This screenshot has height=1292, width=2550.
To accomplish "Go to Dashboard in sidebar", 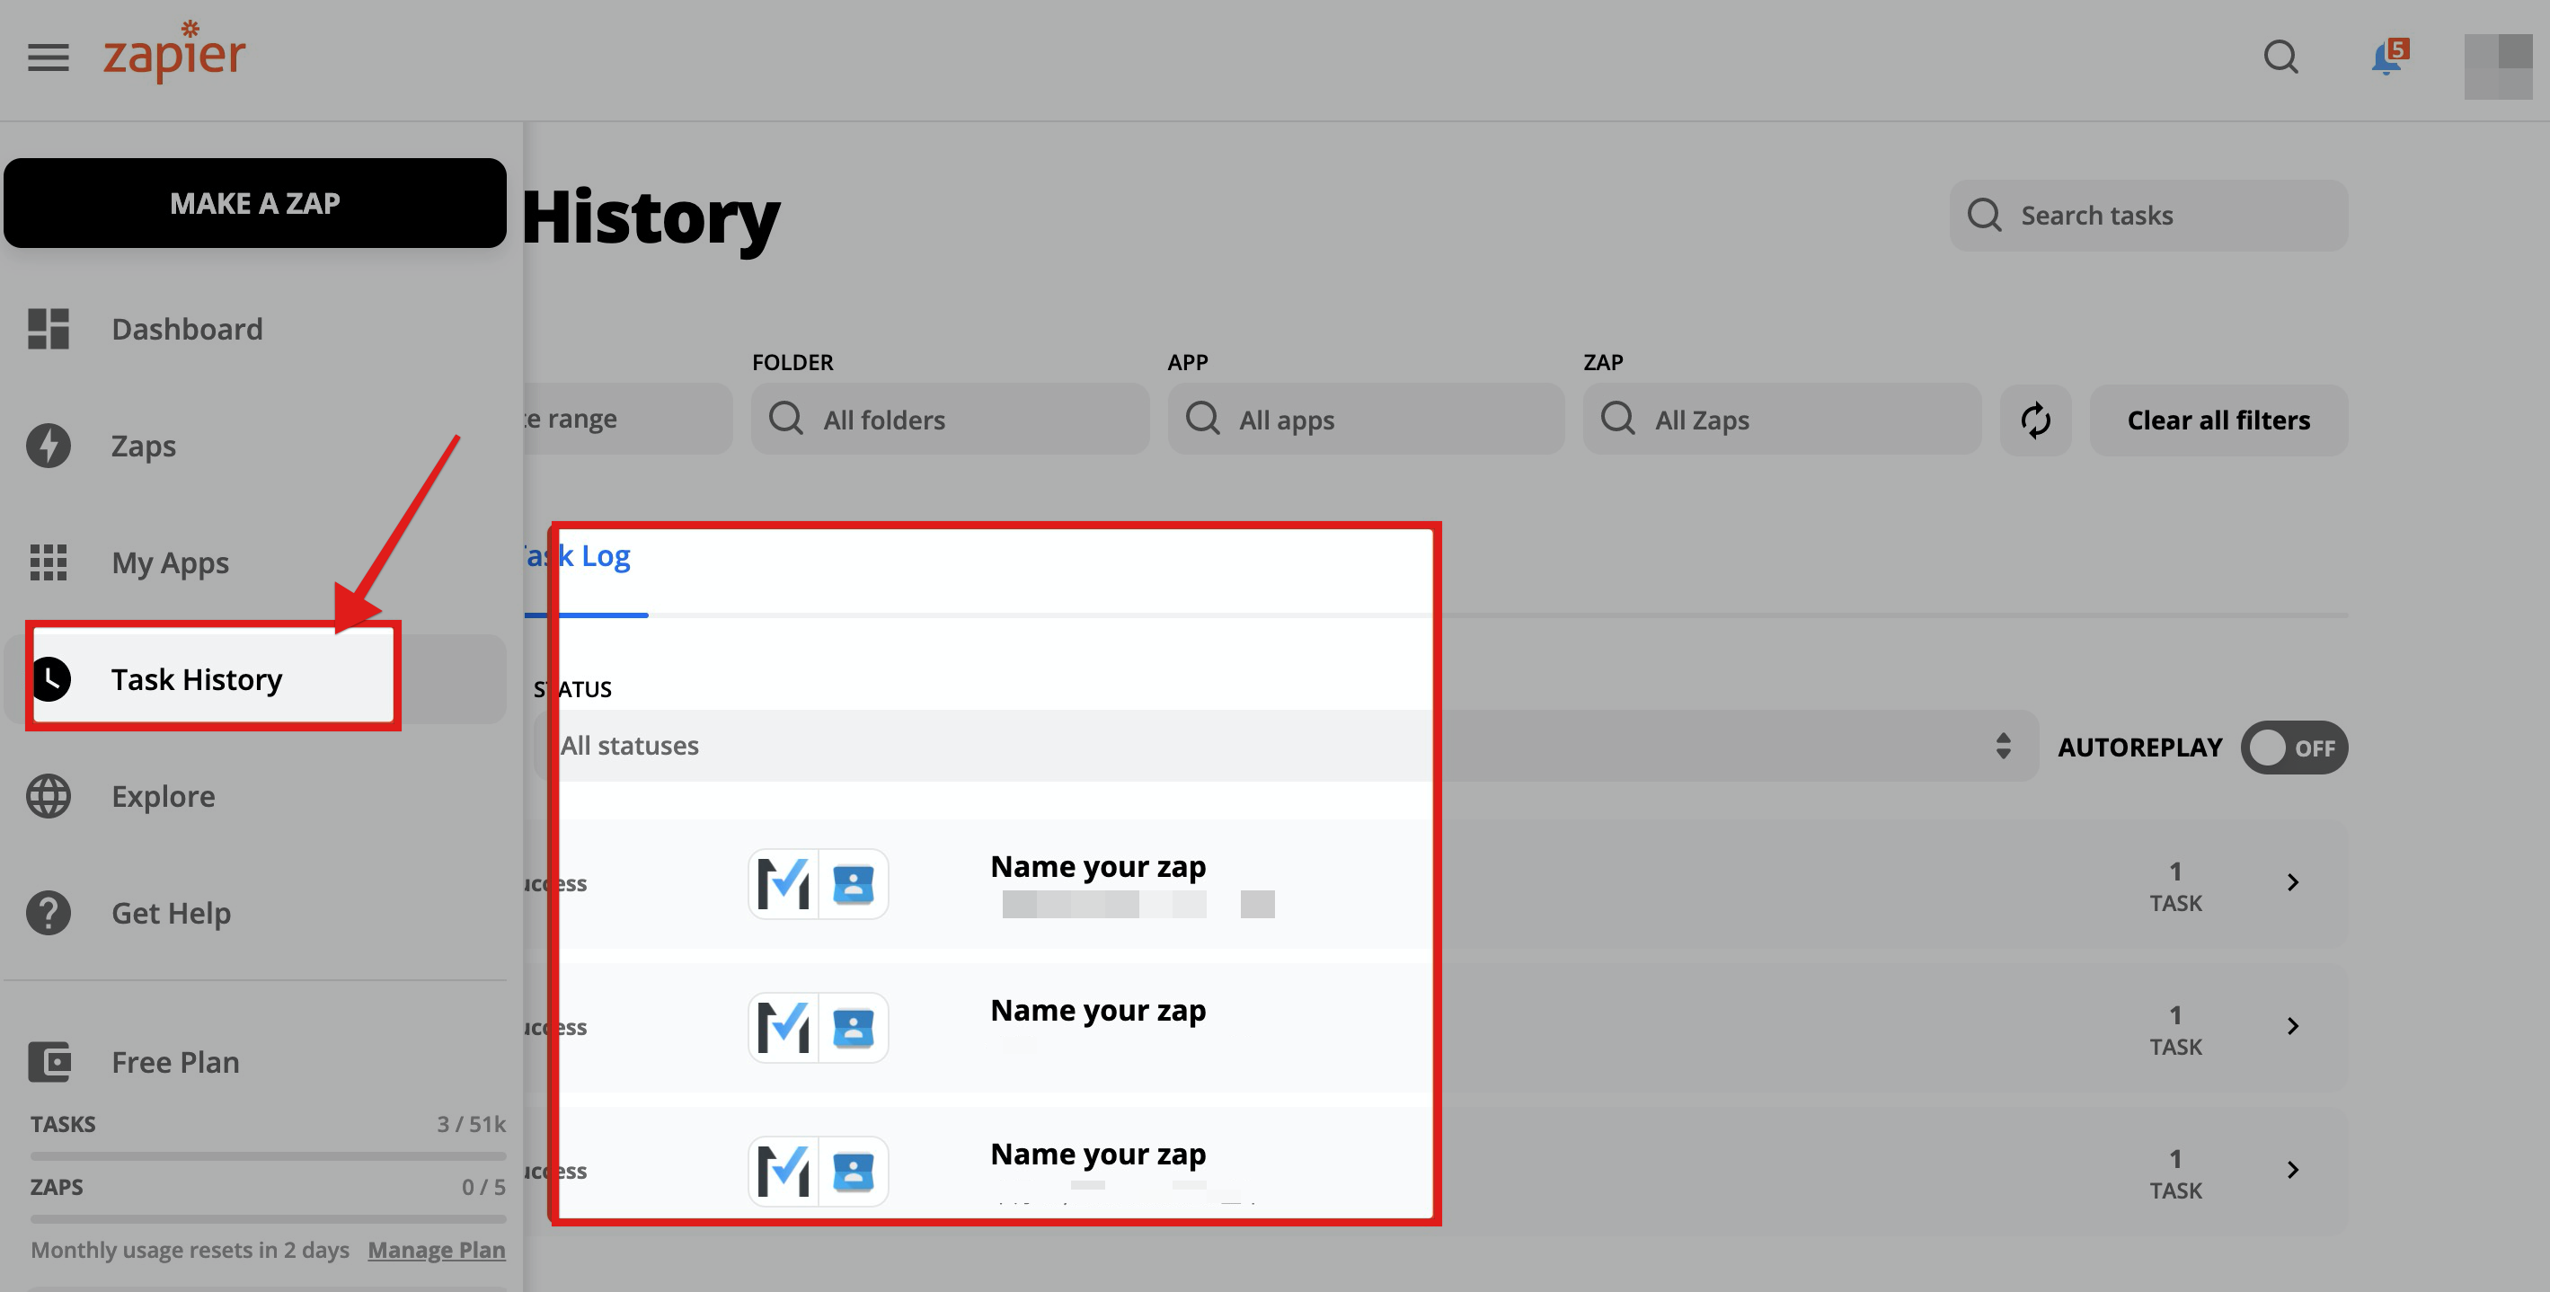I will [186, 329].
